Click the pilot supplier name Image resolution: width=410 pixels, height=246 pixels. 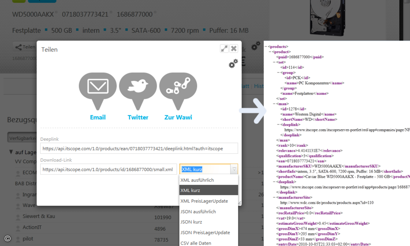point(28,238)
